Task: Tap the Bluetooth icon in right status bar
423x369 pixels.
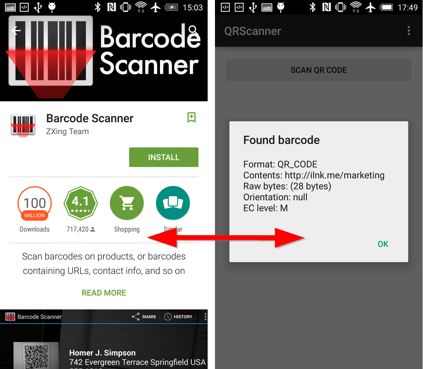Action: pyautogui.click(x=312, y=7)
